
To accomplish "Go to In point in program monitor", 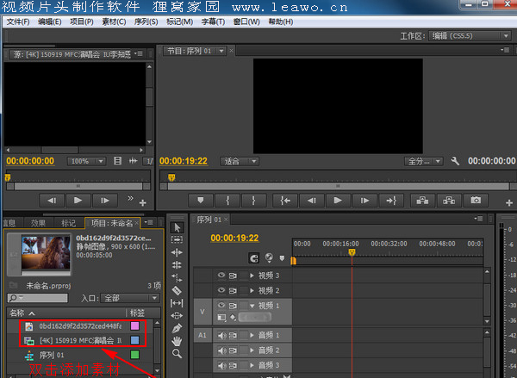I will 285,200.
